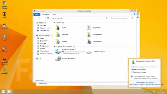
Task: Select Этот компьютер in navigation pane
Action: pos(43,36)
